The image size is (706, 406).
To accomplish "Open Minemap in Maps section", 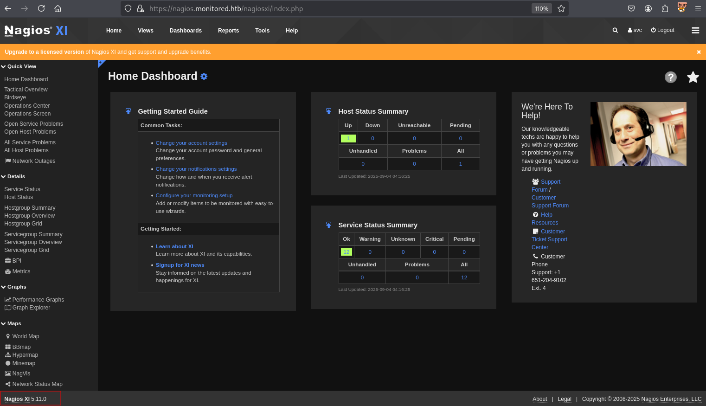I will coord(20,363).
